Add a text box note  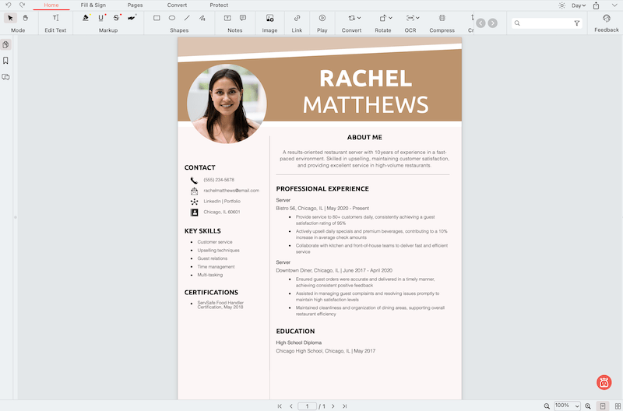pos(227,18)
